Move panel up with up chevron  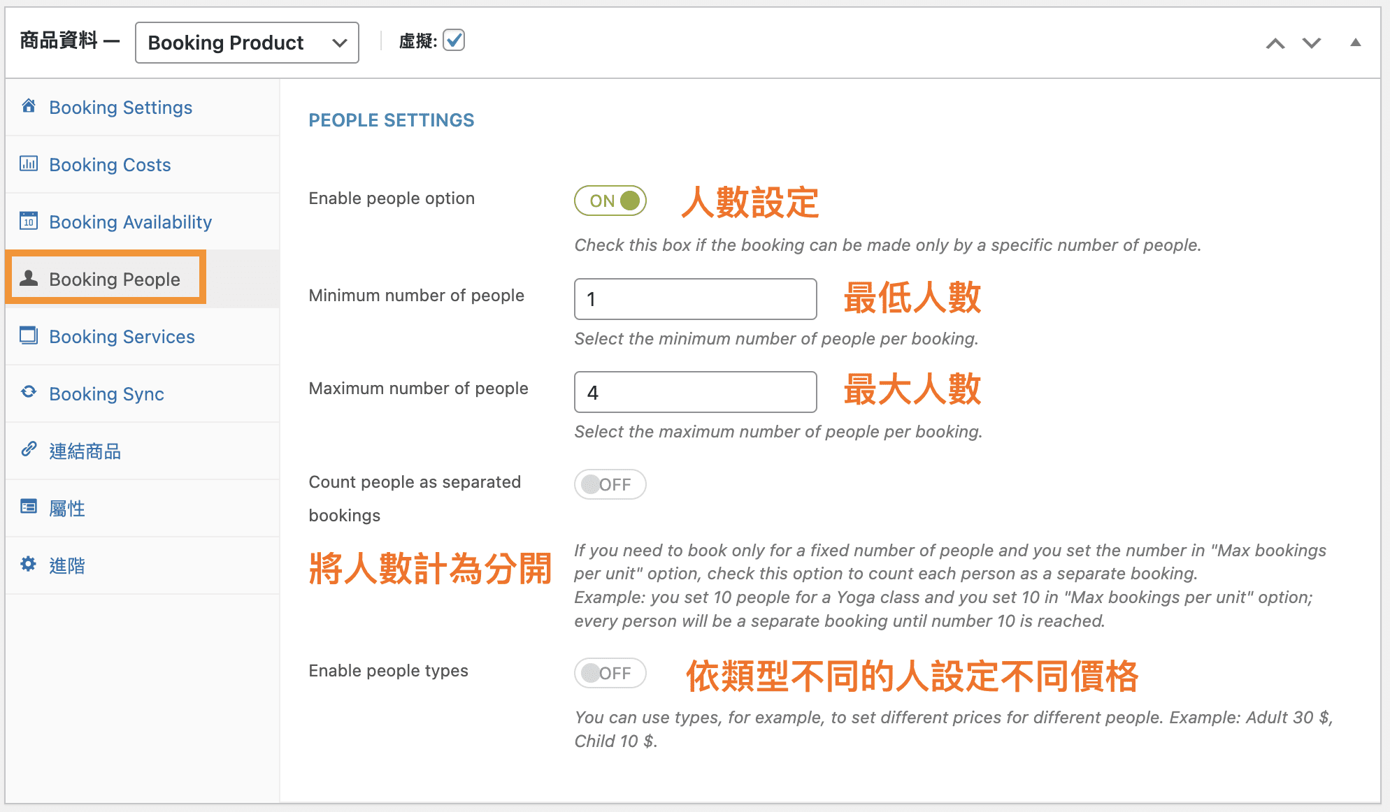pyautogui.click(x=1275, y=43)
